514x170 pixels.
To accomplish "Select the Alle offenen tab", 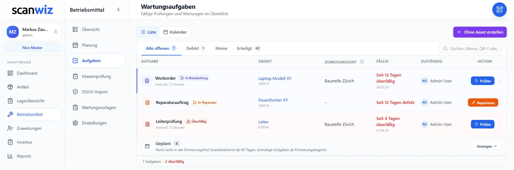I will click(x=161, y=48).
